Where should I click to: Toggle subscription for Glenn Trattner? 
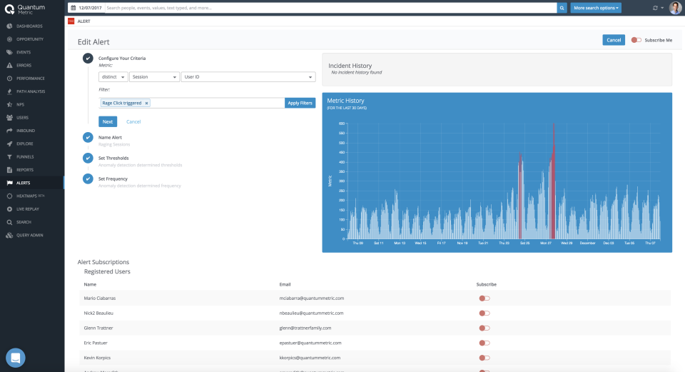(484, 328)
